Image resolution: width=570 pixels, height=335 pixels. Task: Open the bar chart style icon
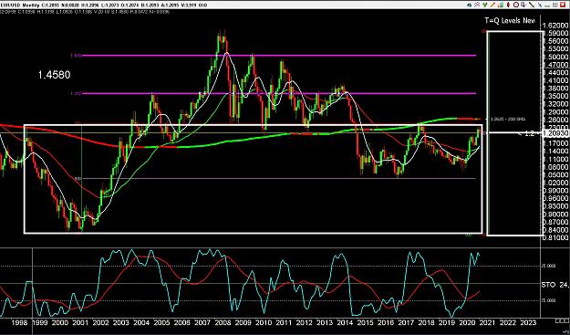click(x=500, y=5)
